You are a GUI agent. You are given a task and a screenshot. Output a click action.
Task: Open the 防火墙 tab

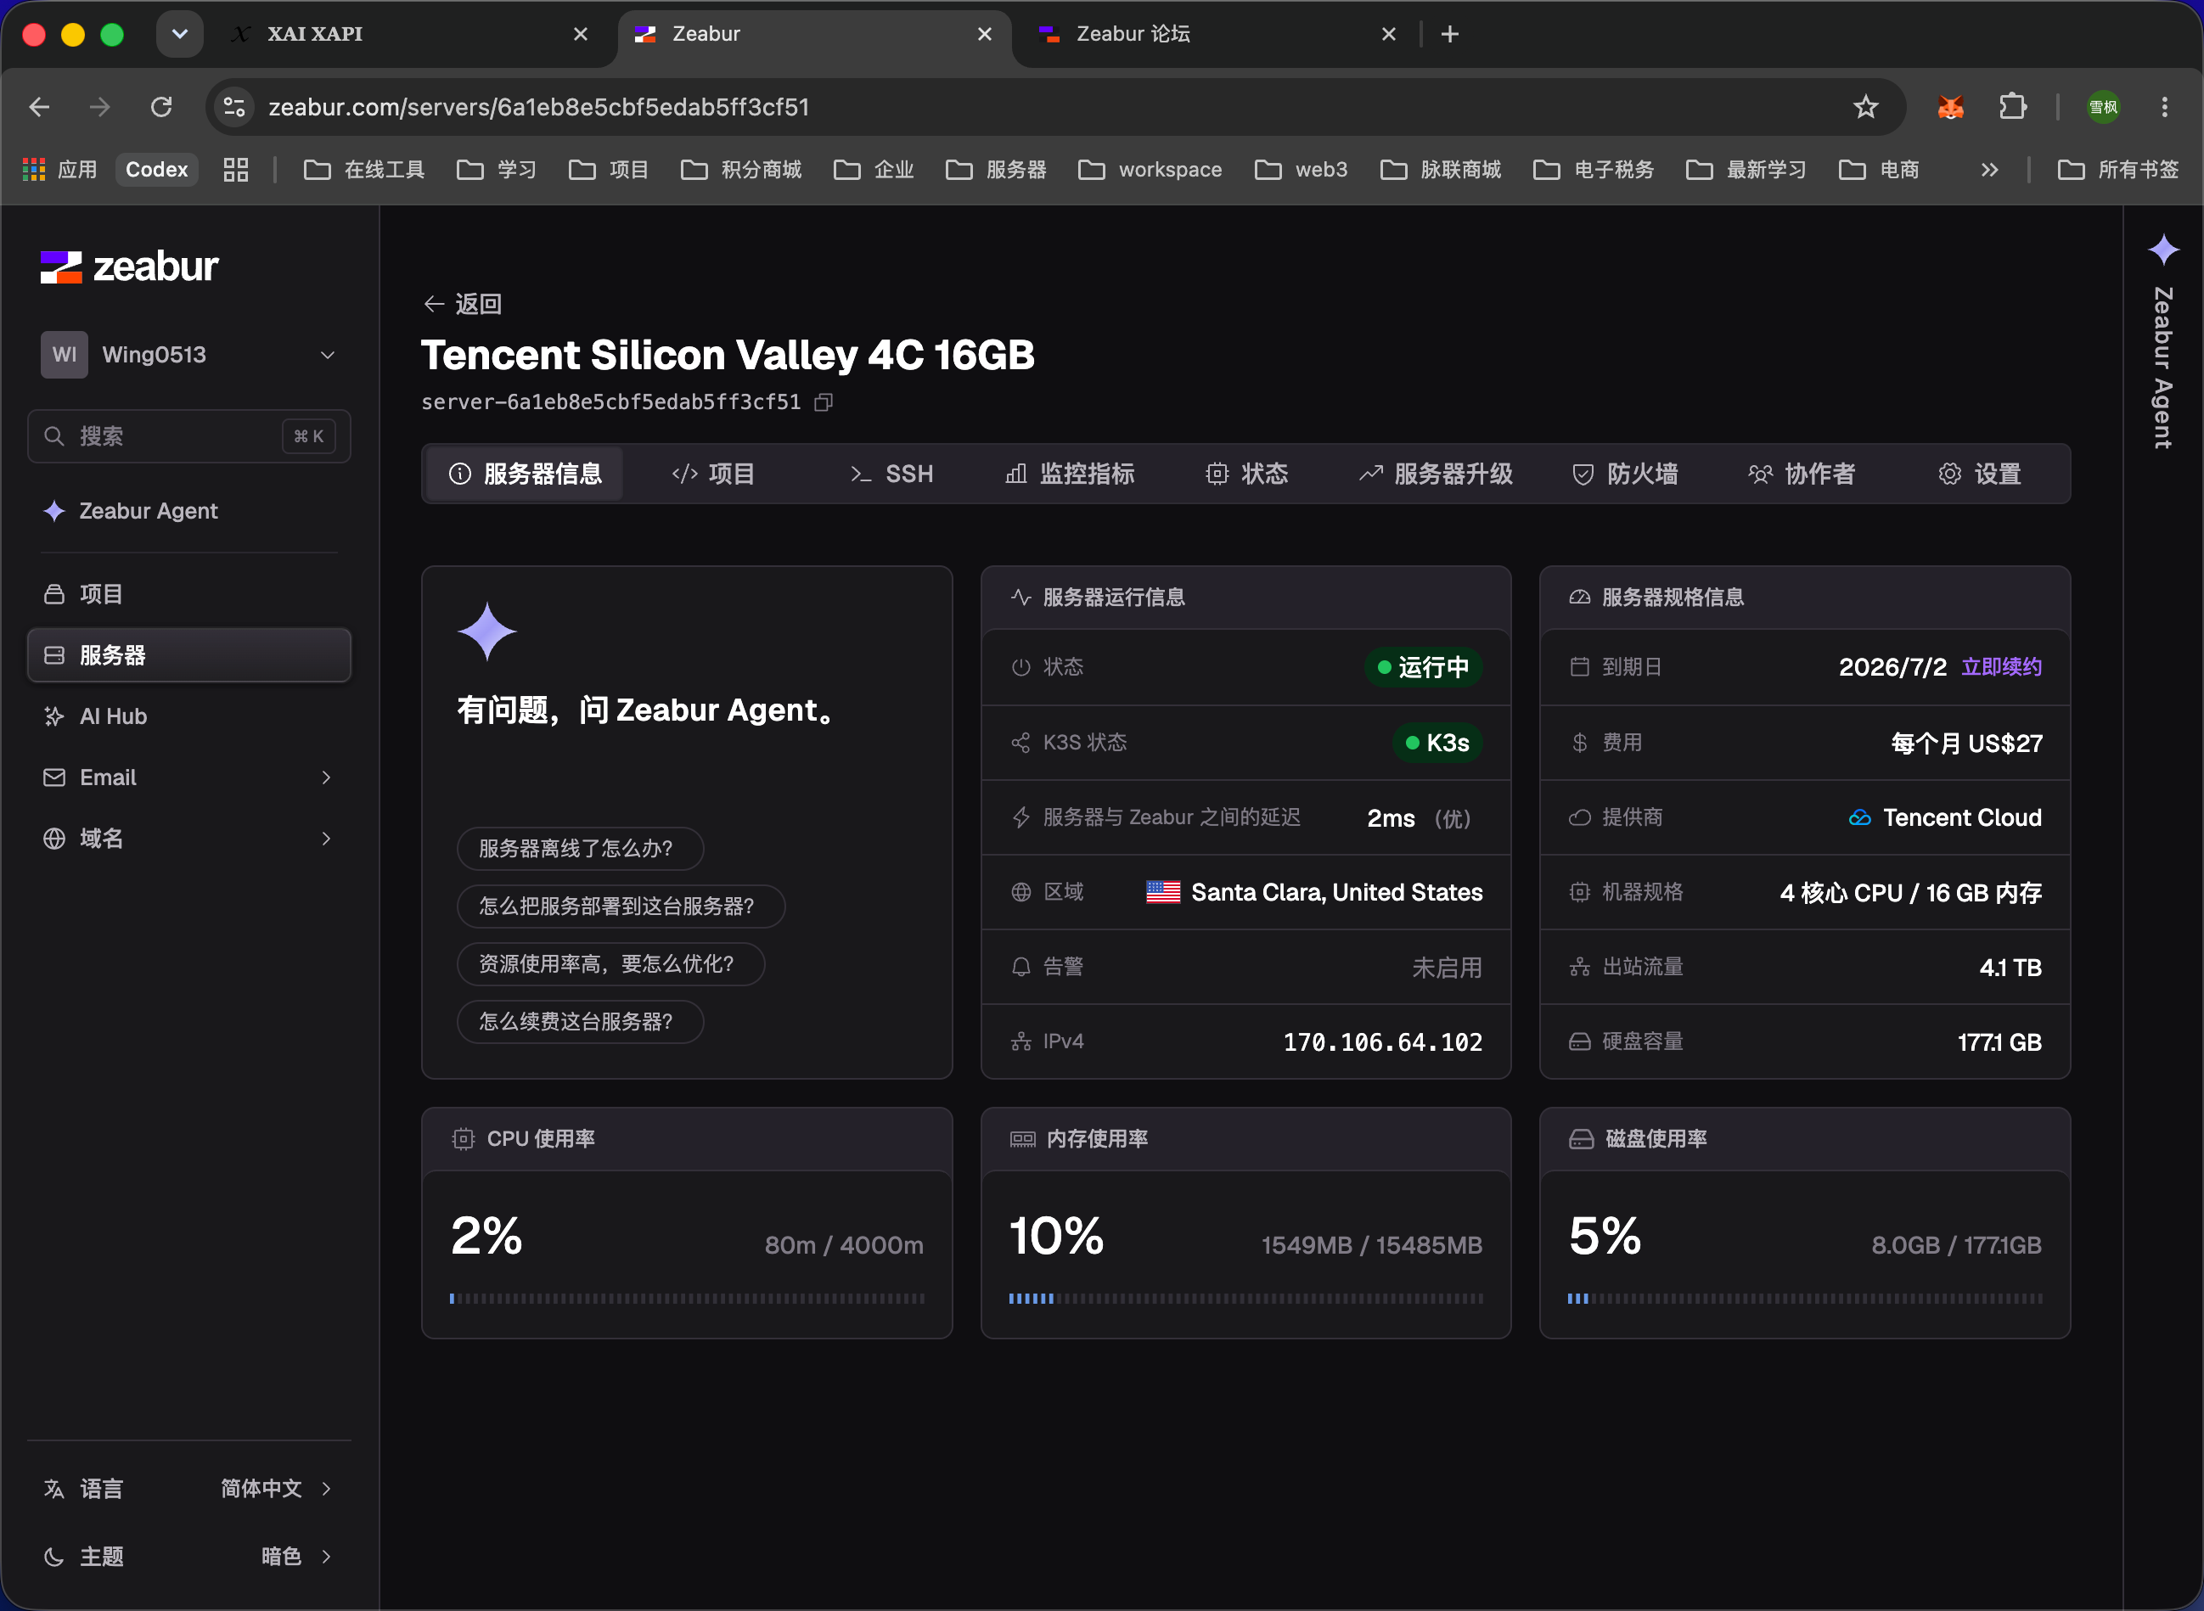click(x=1625, y=474)
